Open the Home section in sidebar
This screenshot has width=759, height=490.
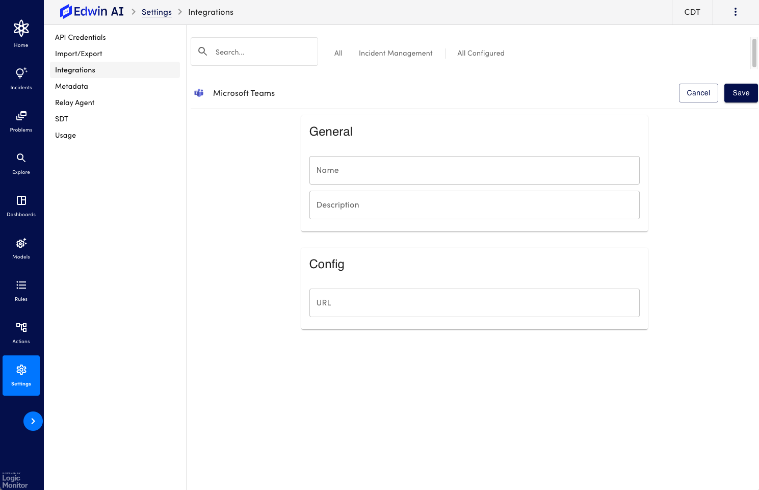(x=21, y=34)
